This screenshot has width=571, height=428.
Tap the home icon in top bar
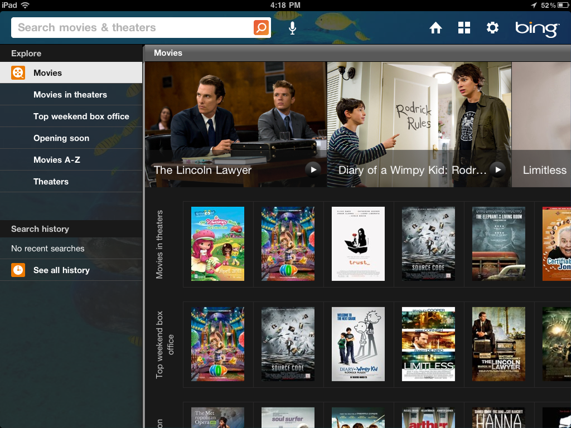[x=435, y=27]
